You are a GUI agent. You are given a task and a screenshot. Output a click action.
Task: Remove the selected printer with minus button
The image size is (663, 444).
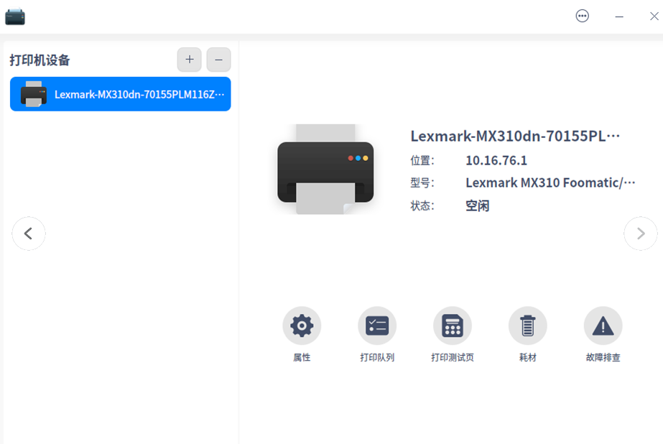(218, 60)
